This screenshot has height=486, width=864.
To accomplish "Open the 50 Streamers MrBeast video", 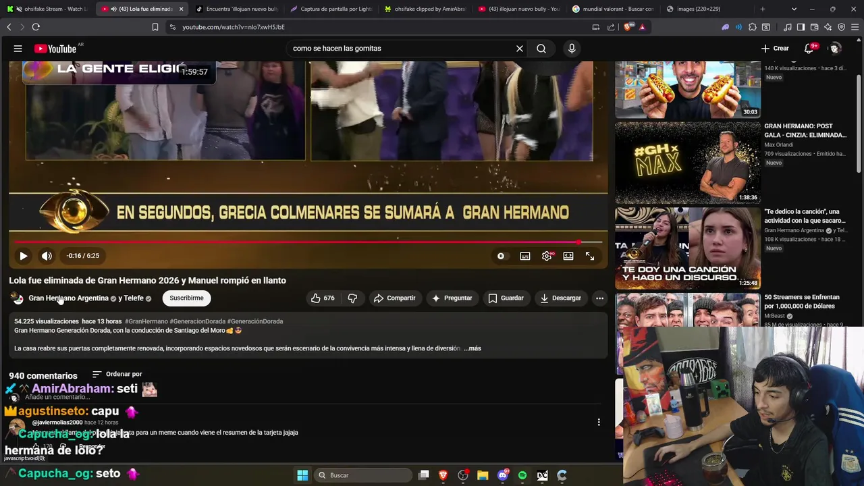I will click(802, 302).
